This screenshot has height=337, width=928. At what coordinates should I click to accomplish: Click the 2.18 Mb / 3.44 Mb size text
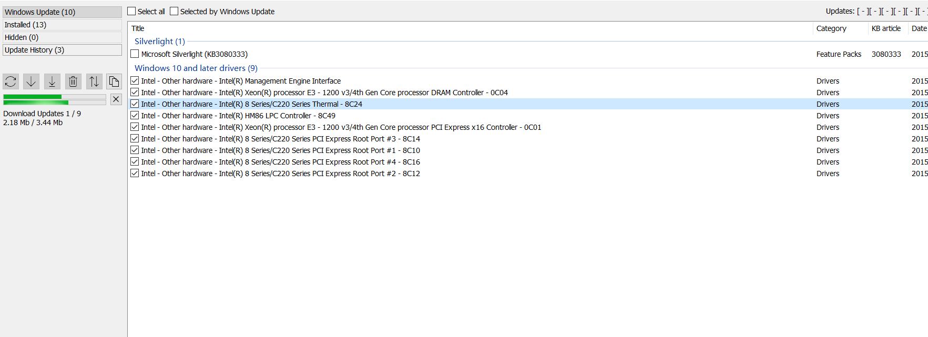click(x=33, y=122)
